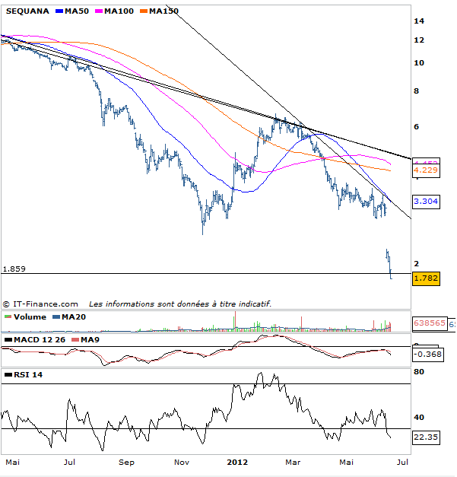Select the 22.35 RSI value label

pos(426,436)
